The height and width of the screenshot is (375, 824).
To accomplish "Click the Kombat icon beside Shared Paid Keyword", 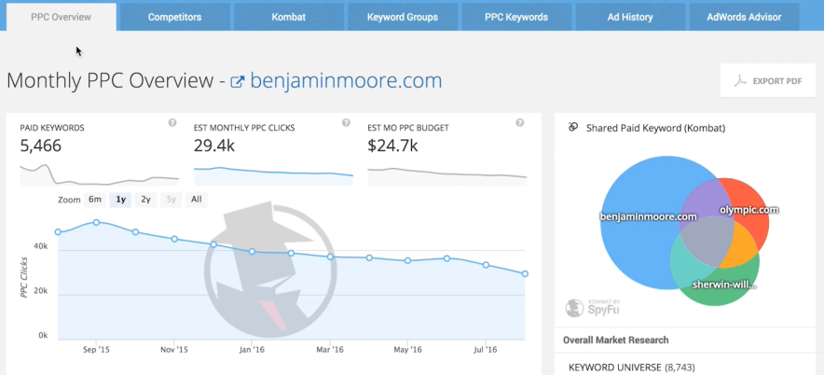I will click(x=572, y=127).
